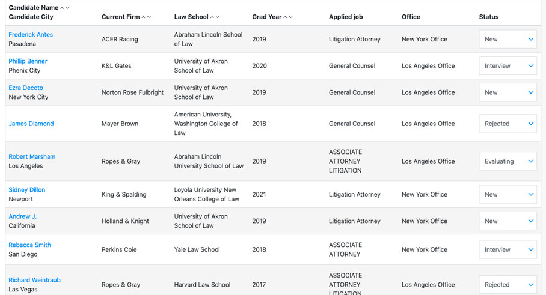Sort Grad Year ascending arrow
This screenshot has height=295, width=546.
285,17
